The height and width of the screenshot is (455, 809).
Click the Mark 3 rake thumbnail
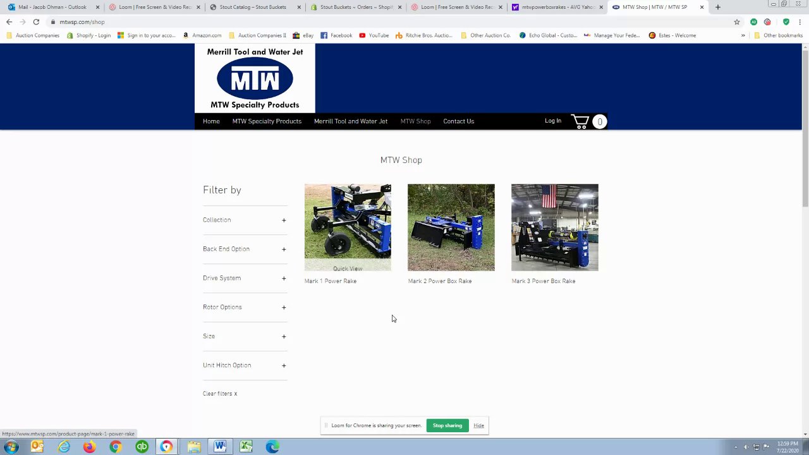coord(555,227)
